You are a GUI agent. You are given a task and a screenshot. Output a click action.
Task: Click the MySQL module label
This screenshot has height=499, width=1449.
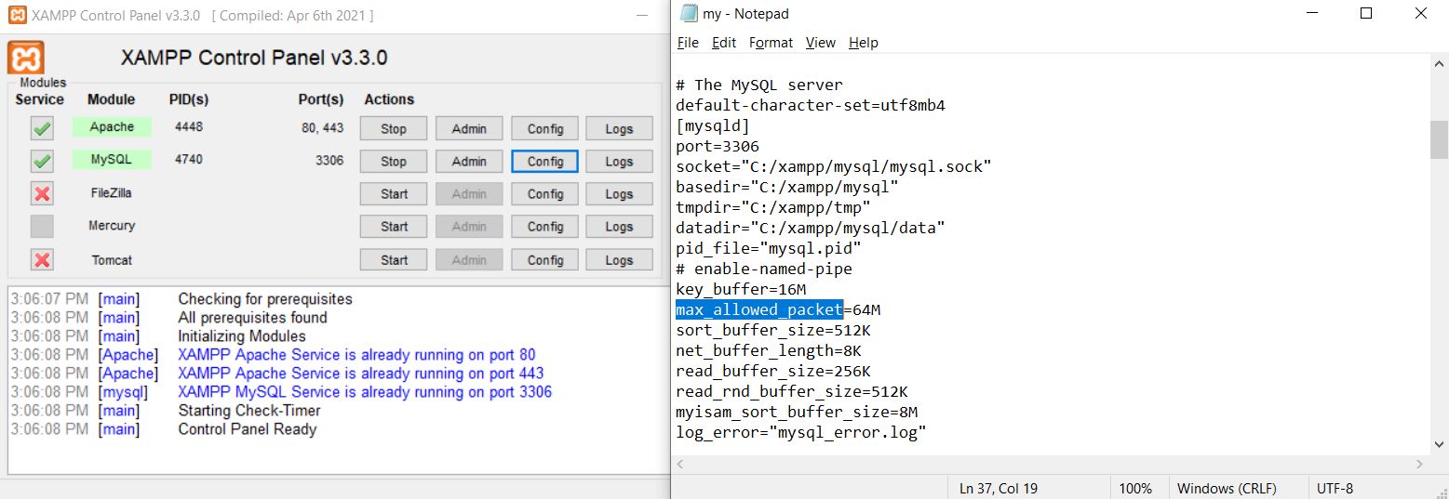(x=112, y=160)
